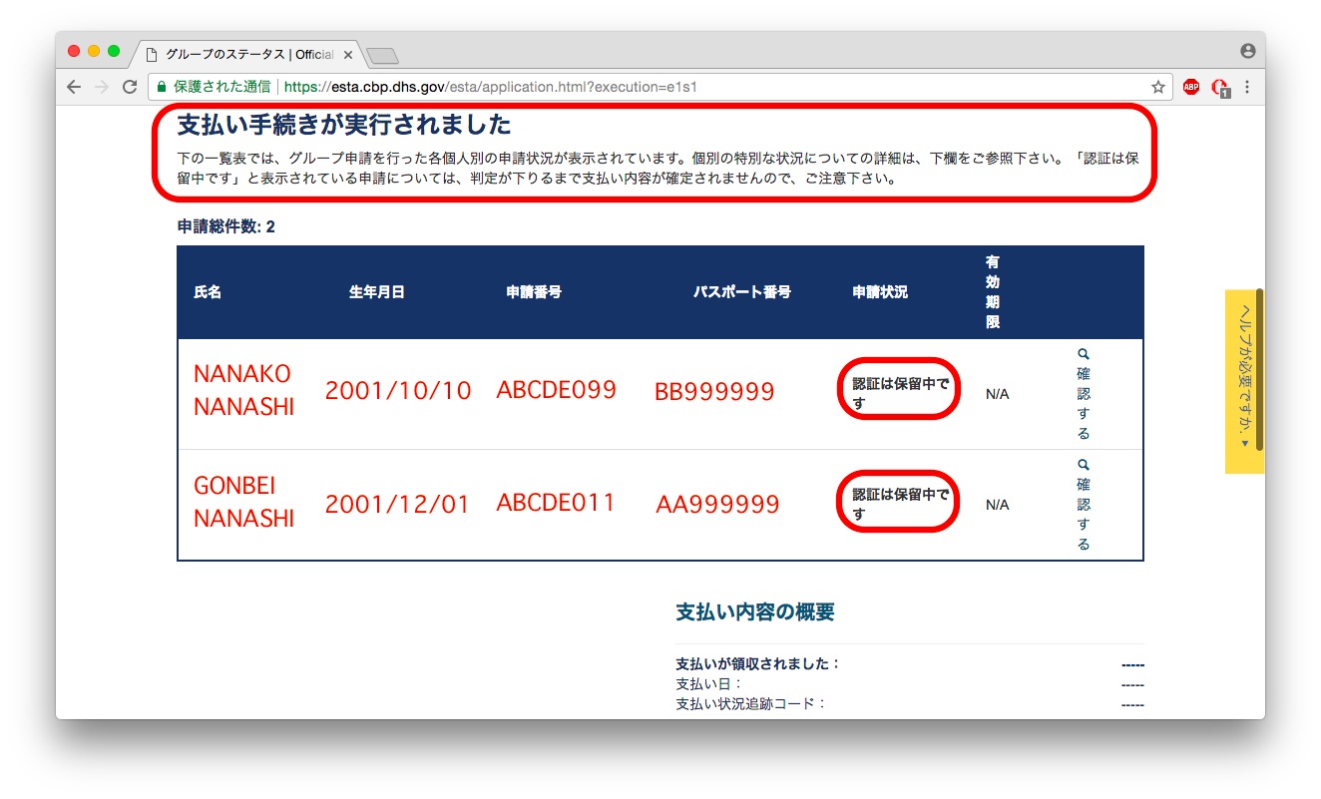Expand the ヘルプが必要ですか side tab
Viewport: 1321px width, 799px height.
tap(1244, 381)
